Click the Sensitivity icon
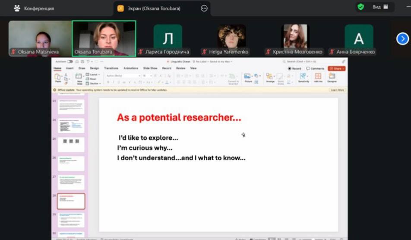 tap(304, 77)
